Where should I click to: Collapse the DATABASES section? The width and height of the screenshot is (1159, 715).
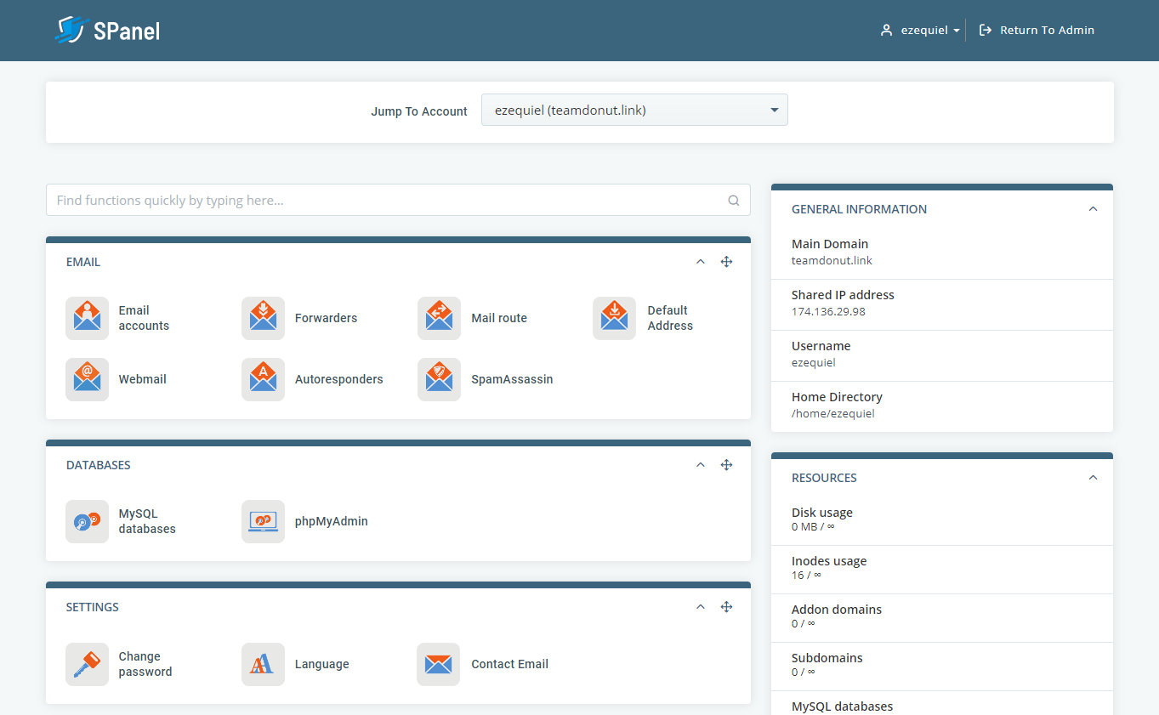(x=701, y=465)
